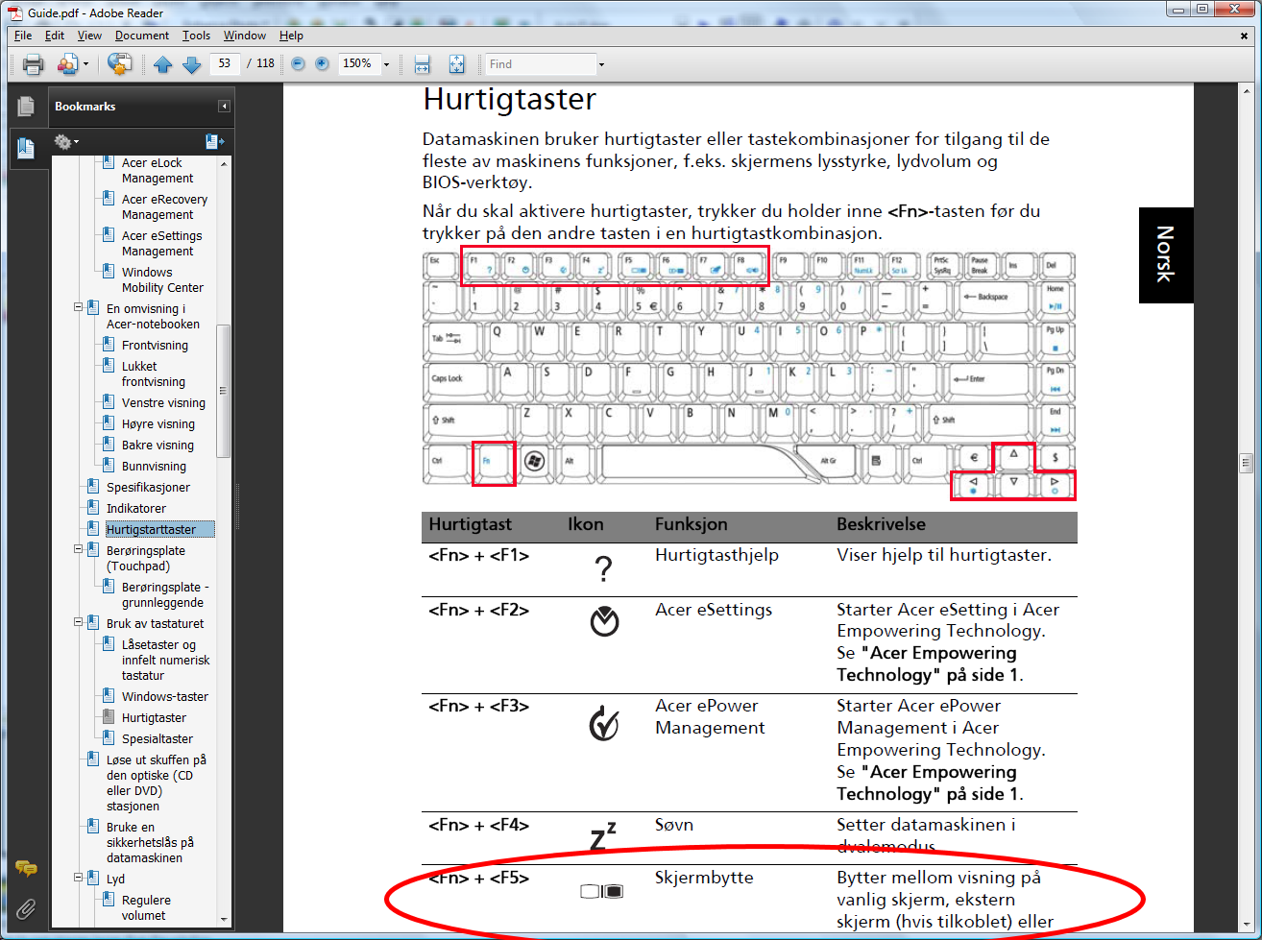Select the 'Spesialtaster' bookmark
The width and height of the screenshot is (1262, 940).
click(x=158, y=739)
